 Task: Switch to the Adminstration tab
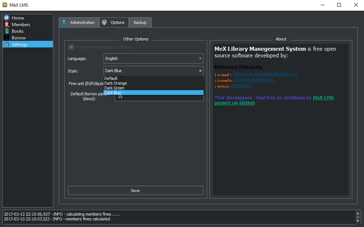click(79, 22)
